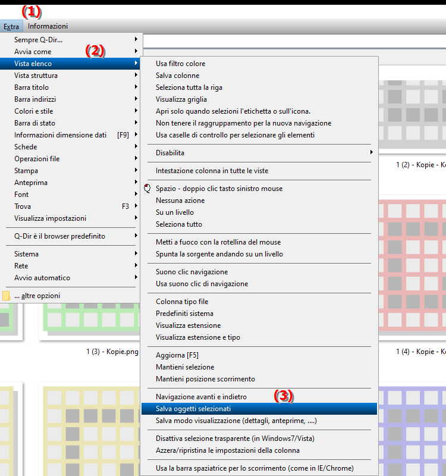Select Su un livello option

[259, 212]
